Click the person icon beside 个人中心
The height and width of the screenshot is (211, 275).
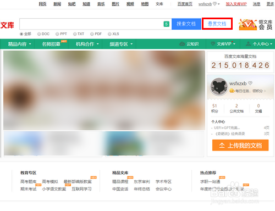pos(248,44)
